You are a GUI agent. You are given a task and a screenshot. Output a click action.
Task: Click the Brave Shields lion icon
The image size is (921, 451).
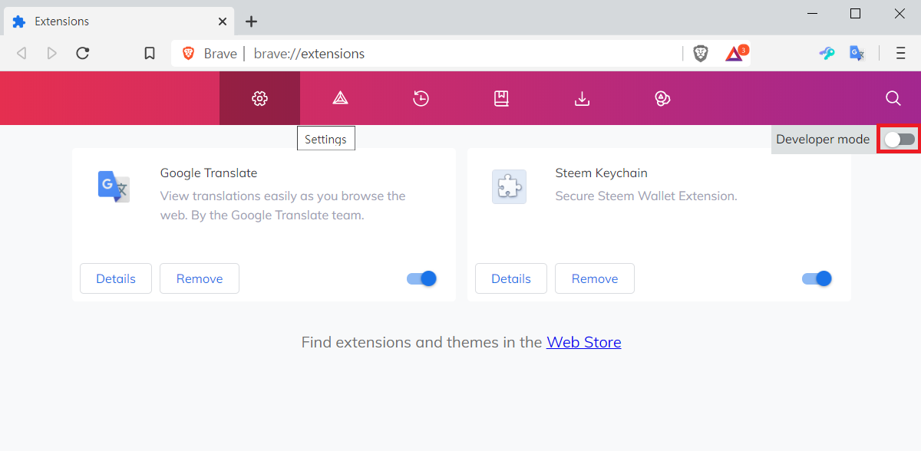(701, 54)
